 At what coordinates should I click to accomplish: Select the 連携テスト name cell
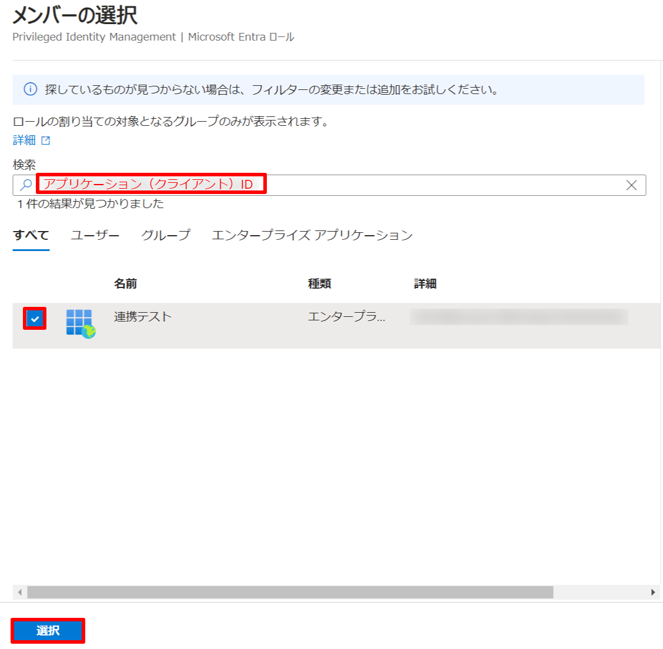[142, 317]
